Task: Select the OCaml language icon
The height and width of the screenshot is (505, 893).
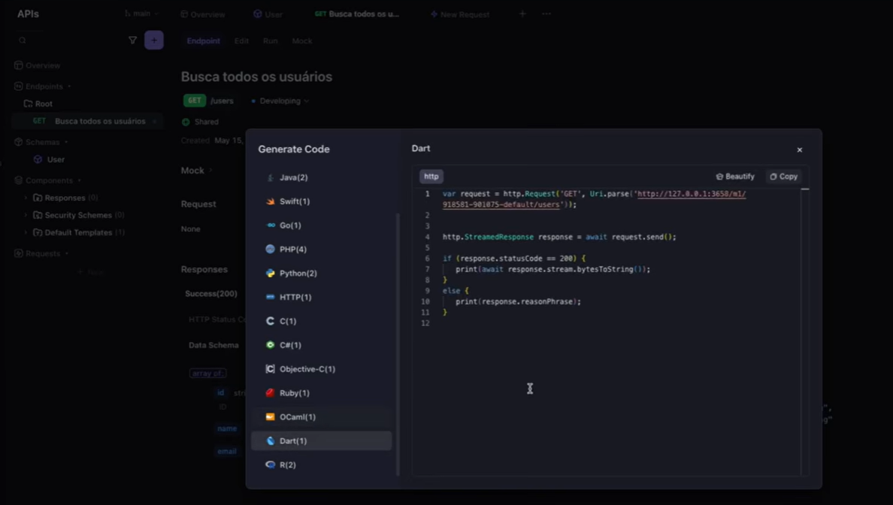Action: click(270, 417)
